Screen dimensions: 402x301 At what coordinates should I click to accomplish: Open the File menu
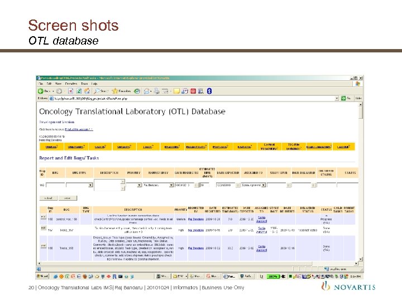pyautogui.click(x=41, y=84)
